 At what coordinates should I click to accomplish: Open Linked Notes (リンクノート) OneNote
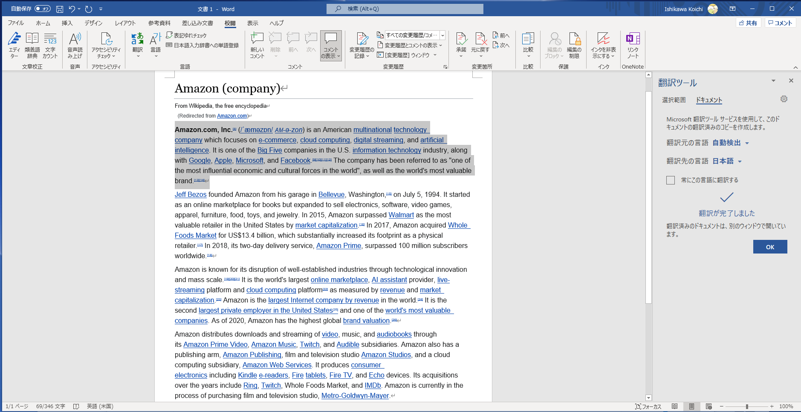pyautogui.click(x=633, y=45)
